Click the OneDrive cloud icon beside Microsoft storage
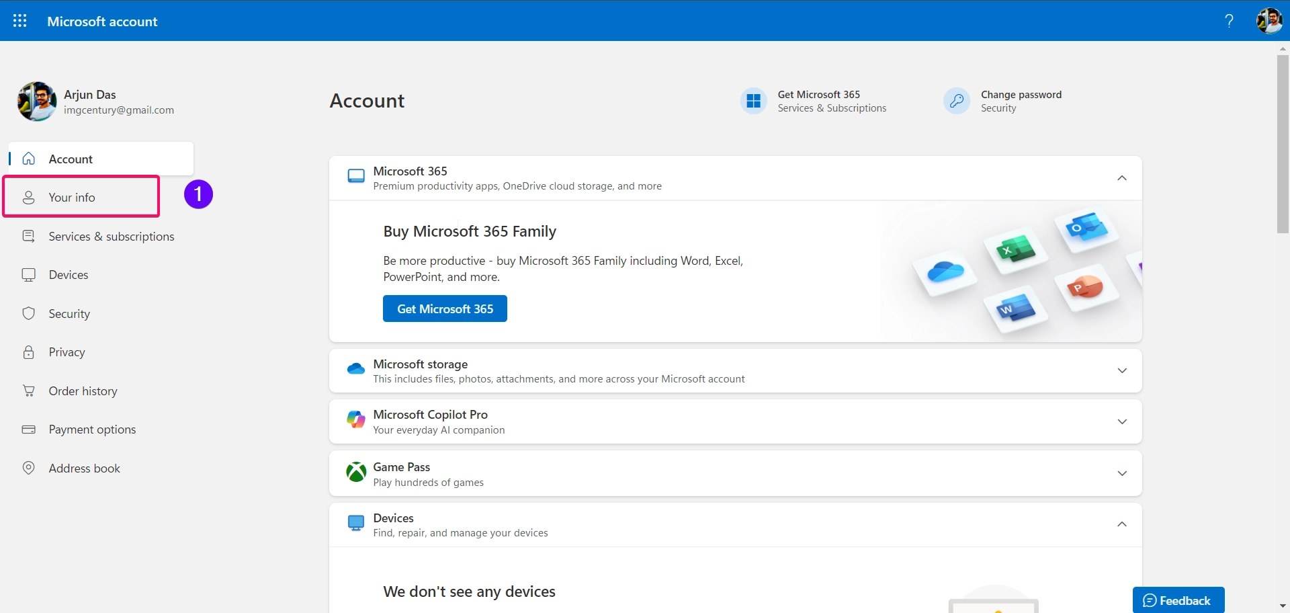 [x=356, y=369]
